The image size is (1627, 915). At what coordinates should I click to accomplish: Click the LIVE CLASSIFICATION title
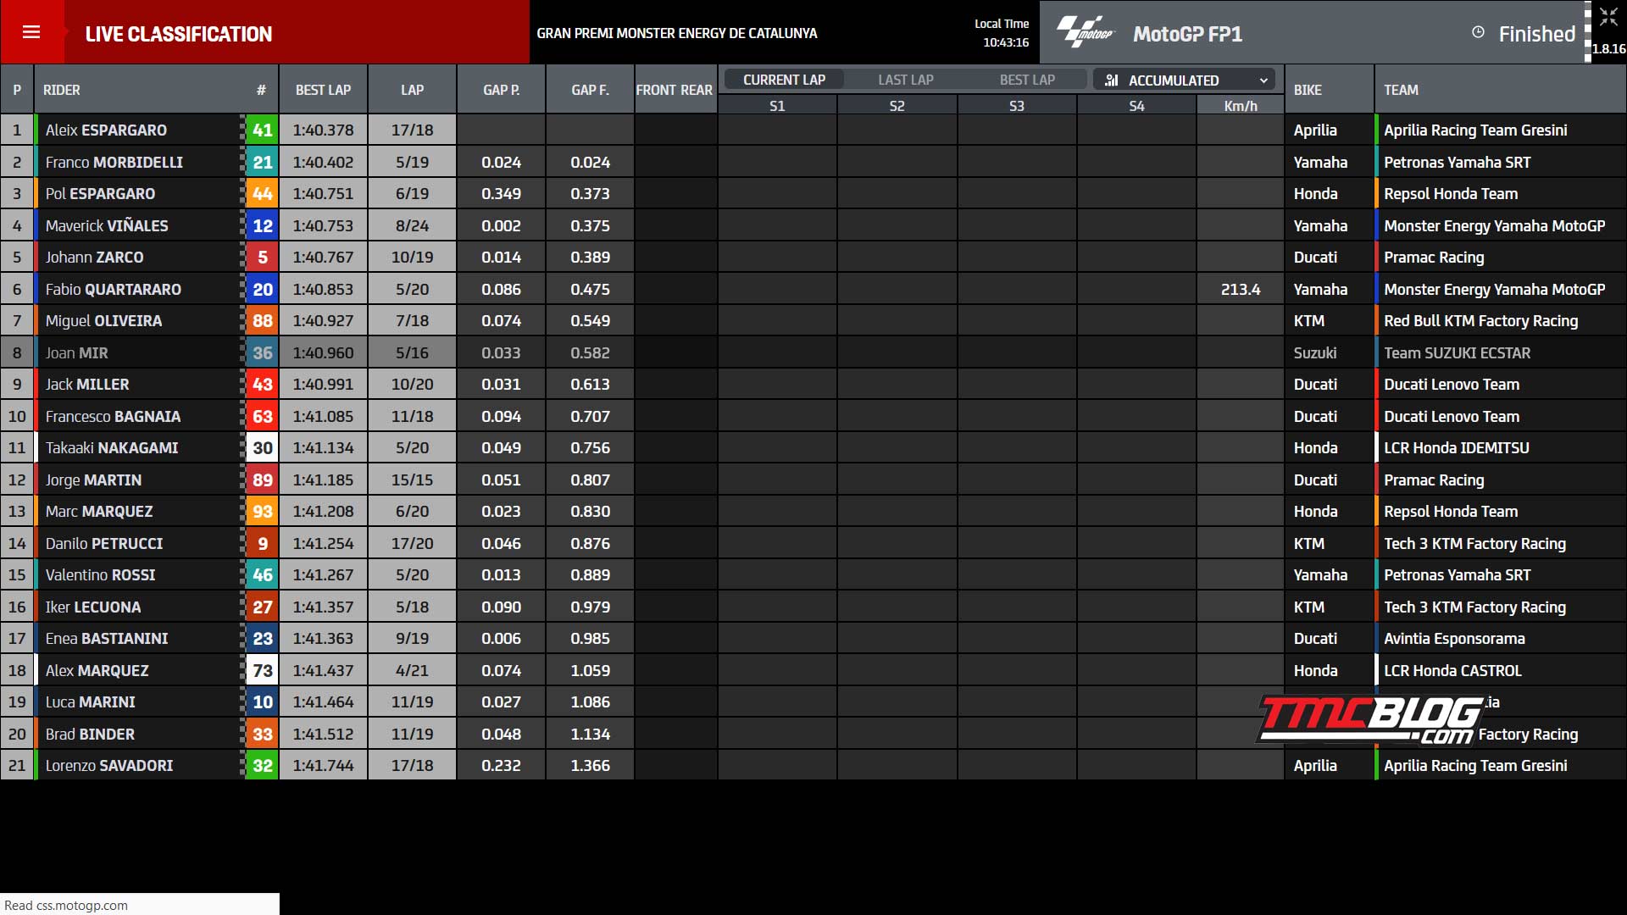point(179,34)
